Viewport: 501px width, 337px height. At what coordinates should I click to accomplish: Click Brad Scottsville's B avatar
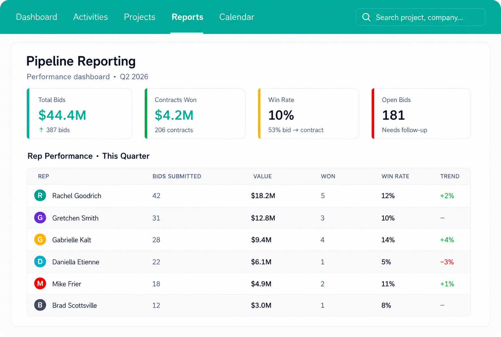tap(40, 305)
